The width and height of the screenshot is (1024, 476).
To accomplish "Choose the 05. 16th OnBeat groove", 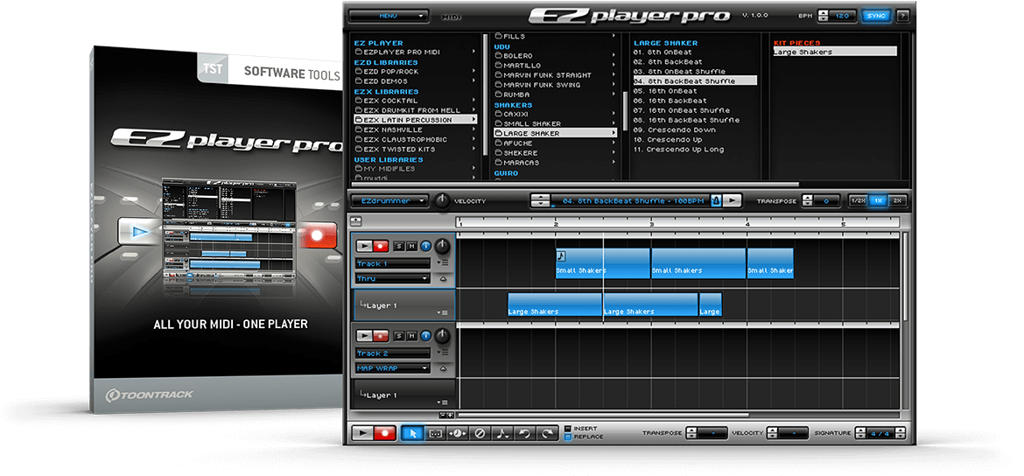I will tap(666, 91).
